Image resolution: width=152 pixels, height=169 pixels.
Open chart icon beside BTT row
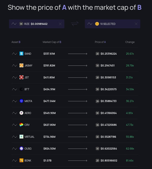14,89
